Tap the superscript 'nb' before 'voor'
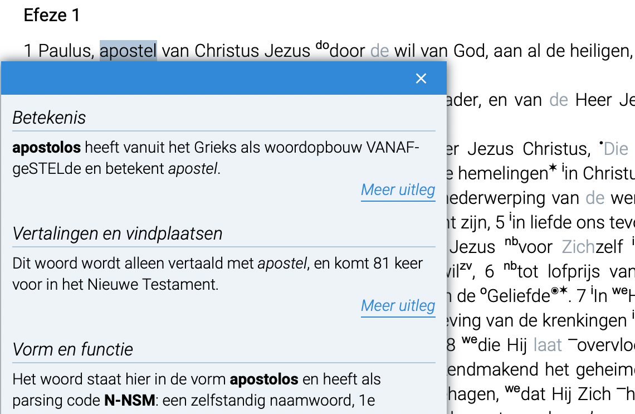The height and width of the screenshot is (414, 635). (511, 242)
